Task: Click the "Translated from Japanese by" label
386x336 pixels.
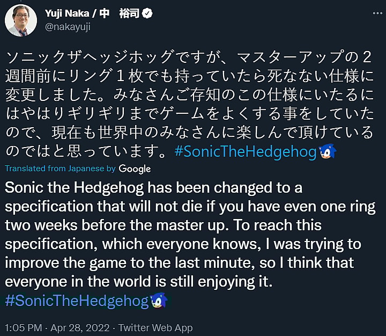Action: pyautogui.click(x=60, y=169)
